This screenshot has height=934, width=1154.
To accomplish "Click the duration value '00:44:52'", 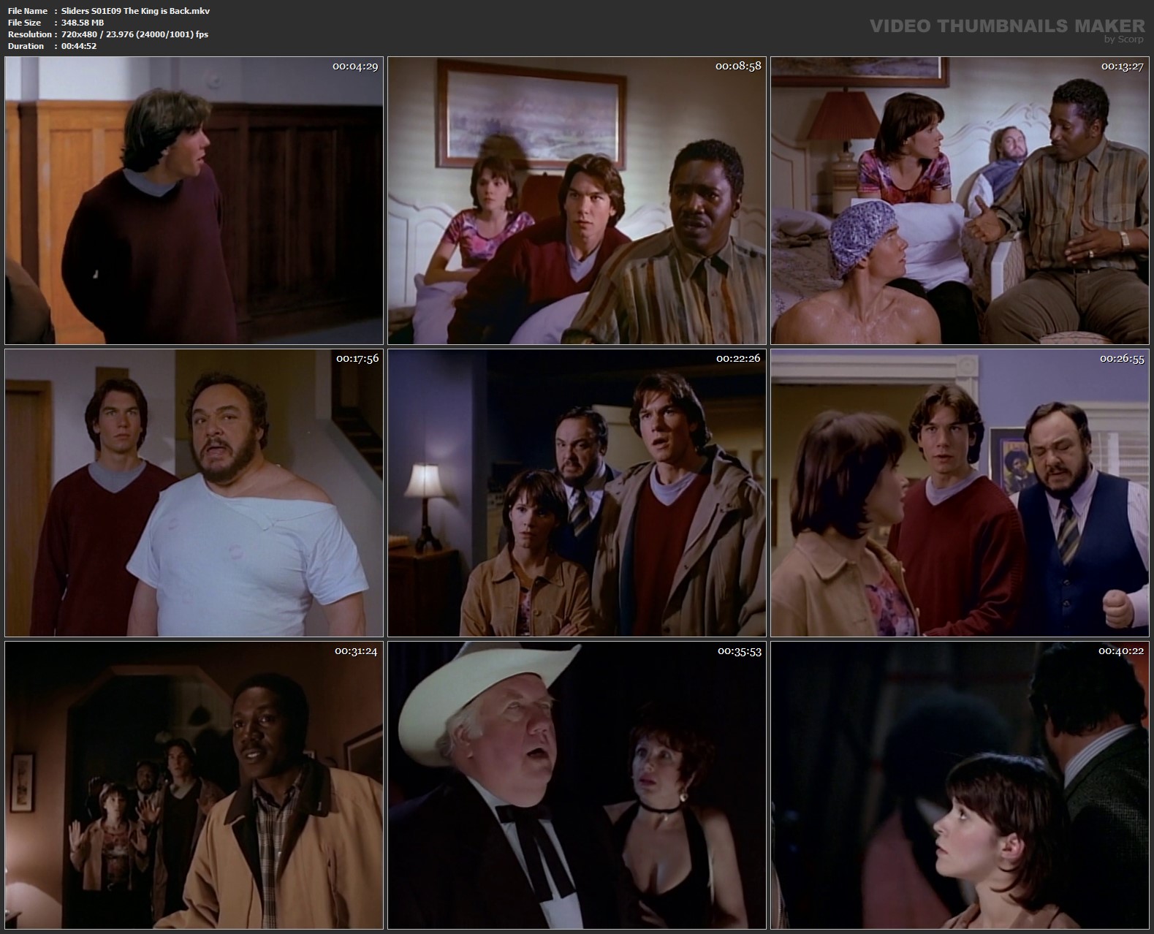I will click(79, 46).
